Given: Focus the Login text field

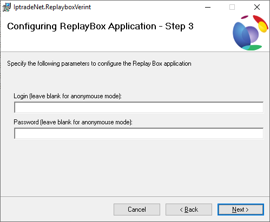Looking at the screenshot, I should (139, 107).
